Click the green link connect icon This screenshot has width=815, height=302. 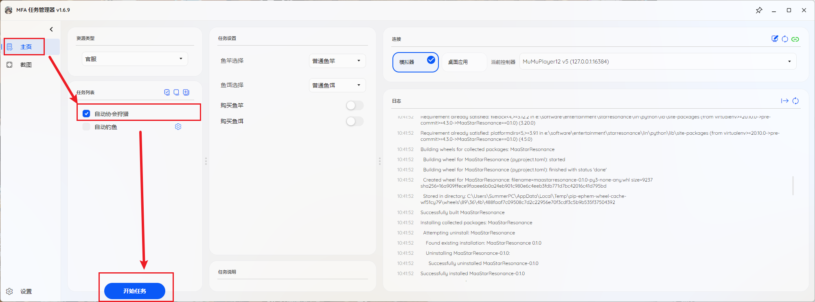click(x=795, y=39)
